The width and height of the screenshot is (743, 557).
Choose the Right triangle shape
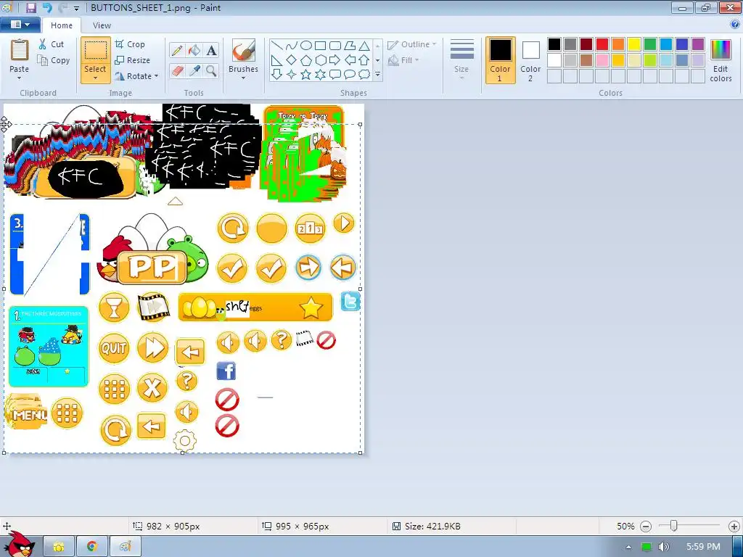click(276, 60)
